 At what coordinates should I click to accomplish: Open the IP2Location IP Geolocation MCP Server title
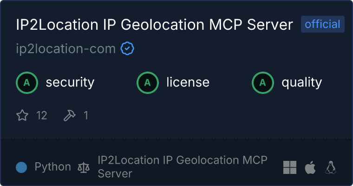155,25
